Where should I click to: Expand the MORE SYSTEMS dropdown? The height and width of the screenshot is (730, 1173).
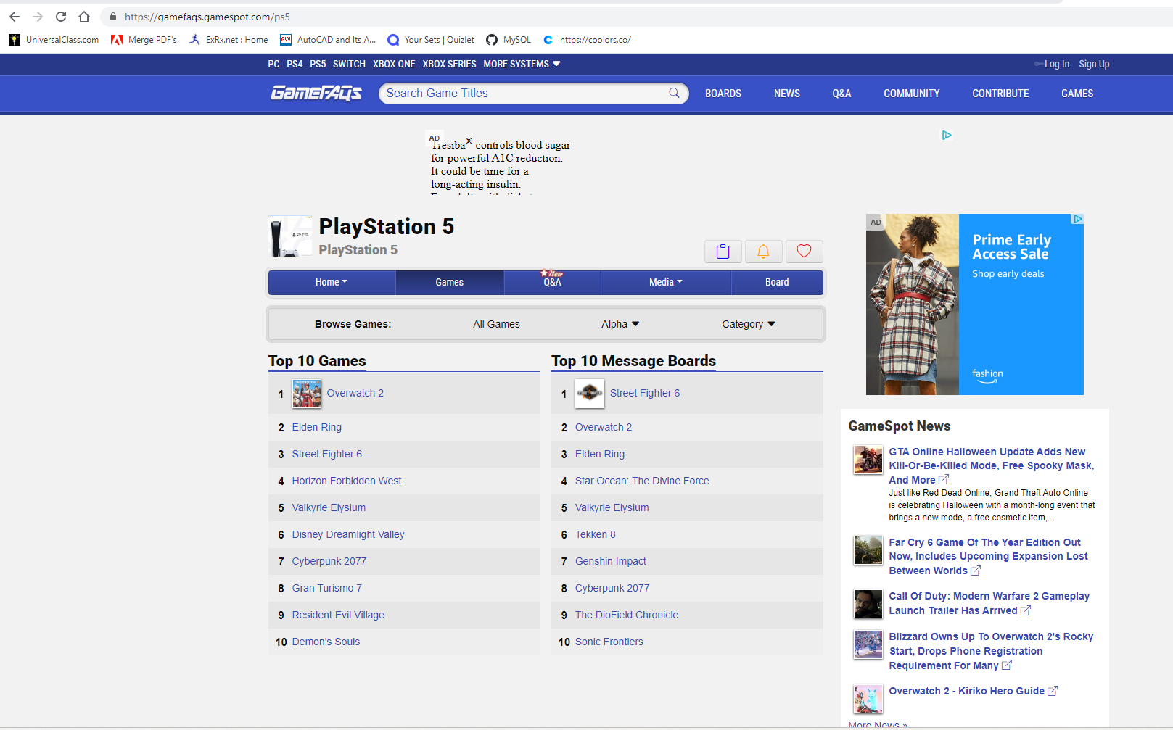click(522, 64)
